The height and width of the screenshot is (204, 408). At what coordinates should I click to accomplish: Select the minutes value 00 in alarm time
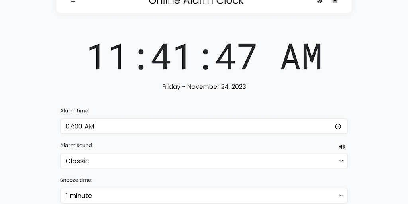tap(78, 126)
